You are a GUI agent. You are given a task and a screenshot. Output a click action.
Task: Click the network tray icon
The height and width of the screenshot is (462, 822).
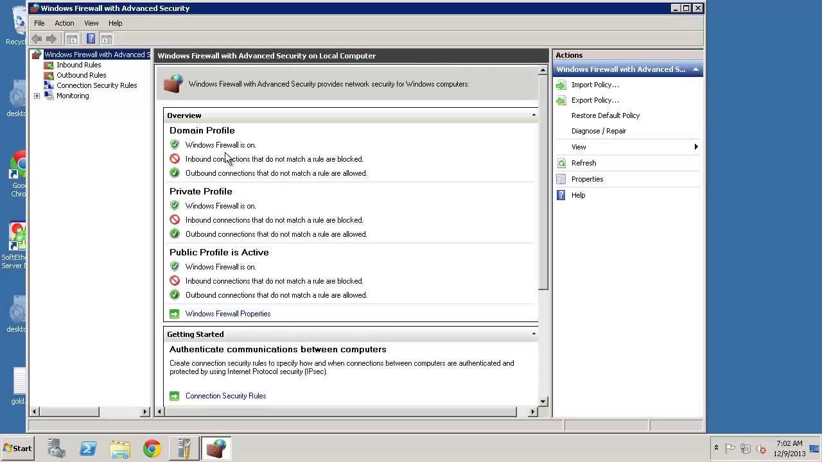[x=746, y=449]
